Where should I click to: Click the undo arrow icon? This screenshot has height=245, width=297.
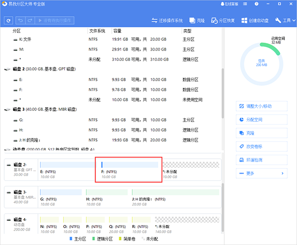[20, 20]
